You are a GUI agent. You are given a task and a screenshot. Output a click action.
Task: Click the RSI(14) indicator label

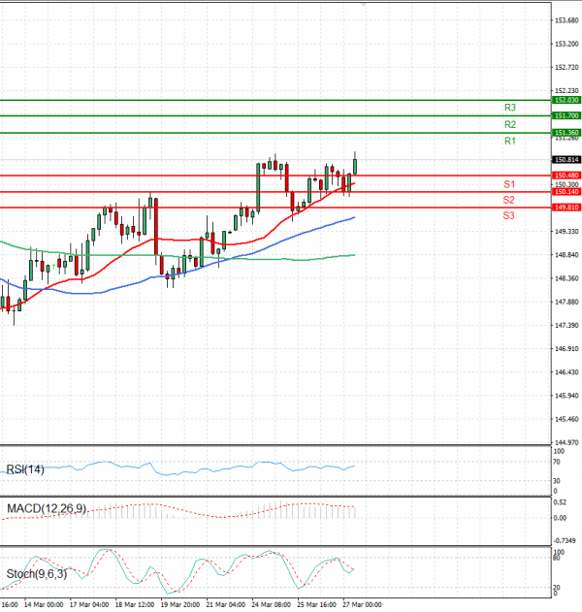25,469
